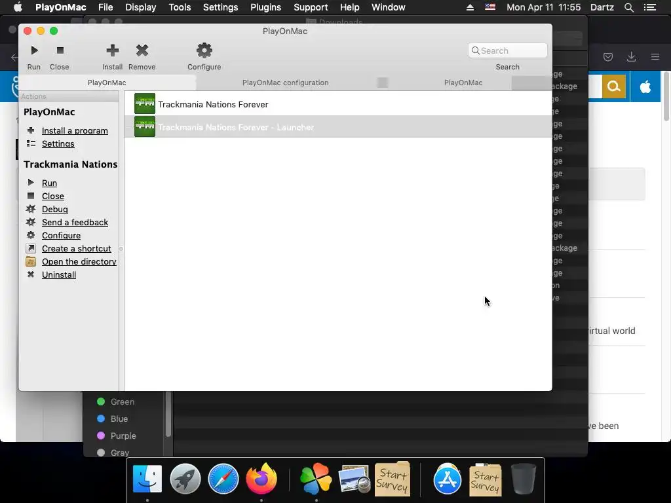Click Trackmania Nations Forever game icon

pos(145,104)
